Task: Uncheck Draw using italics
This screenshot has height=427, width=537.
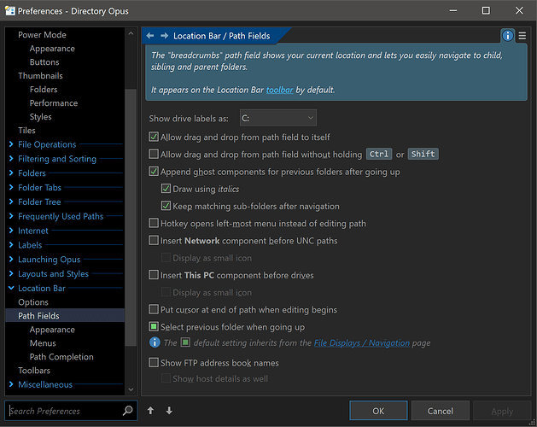Action: point(166,188)
